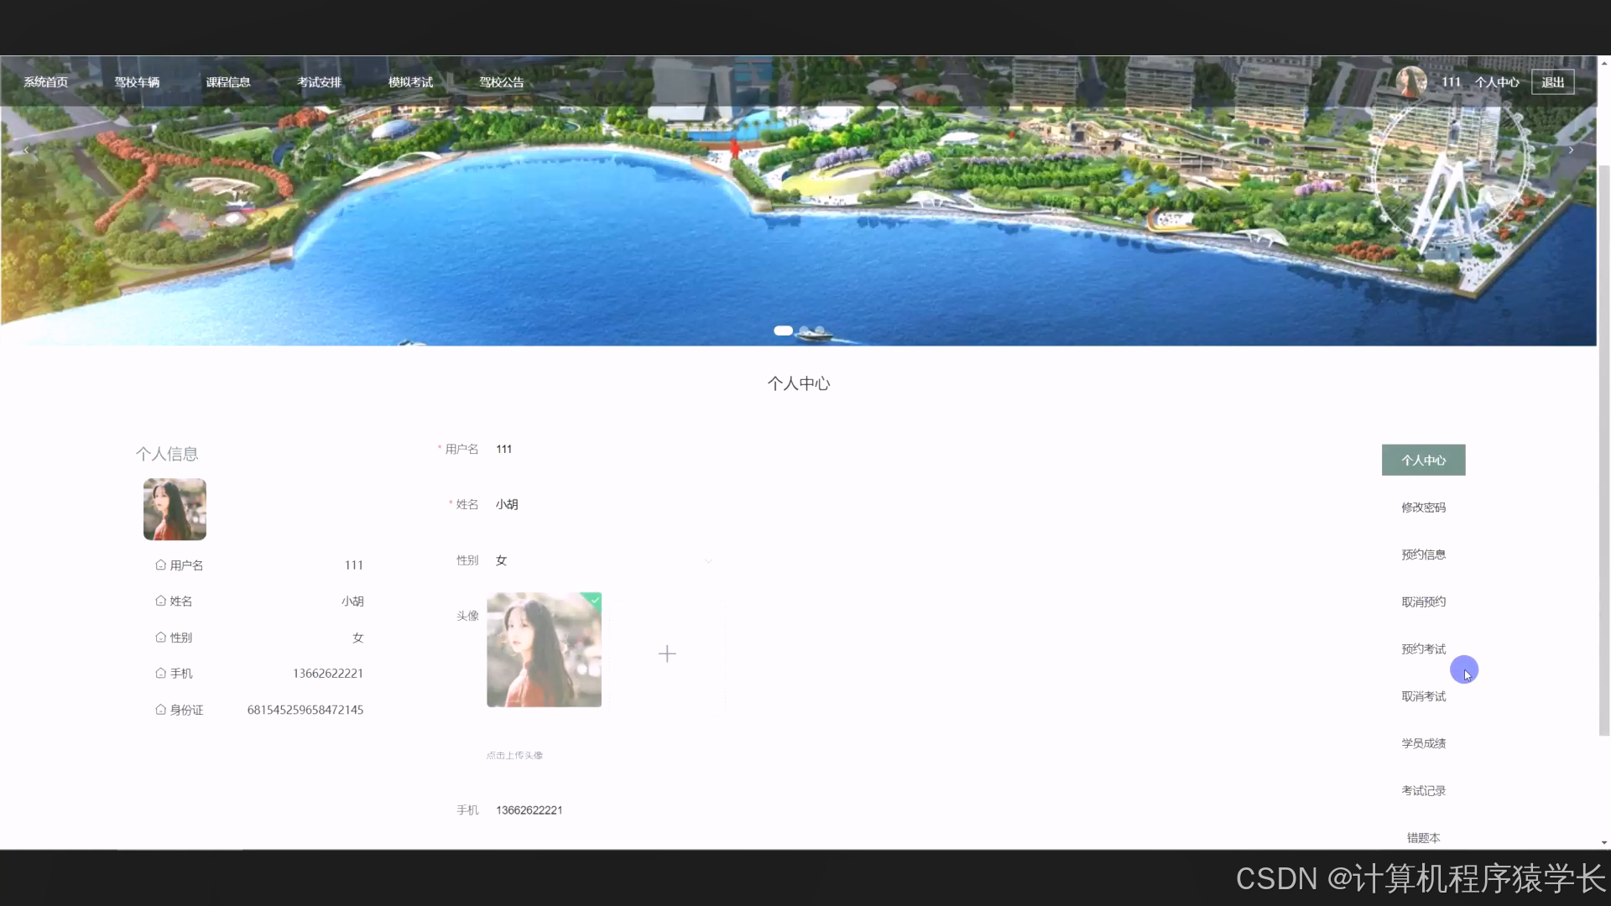
Task: Click the house icon beside 用户名
Action: pyautogui.click(x=160, y=565)
